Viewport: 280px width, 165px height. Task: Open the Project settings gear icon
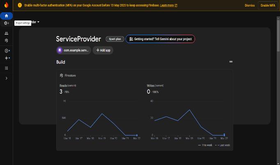7,23
